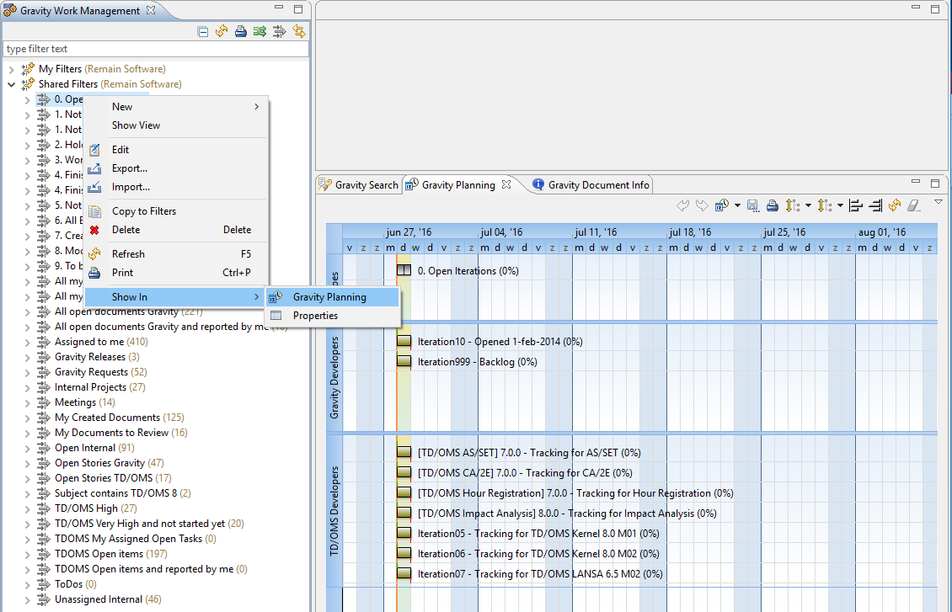Select Copy to Filters in context menu
Image resolution: width=952 pixels, height=612 pixels.
pyautogui.click(x=144, y=211)
